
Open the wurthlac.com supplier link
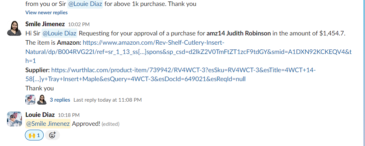coord(171,74)
